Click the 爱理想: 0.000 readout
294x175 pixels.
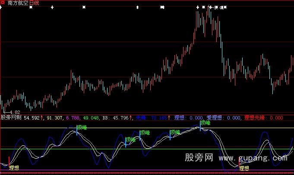pyautogui.click(x=224, y=118)
